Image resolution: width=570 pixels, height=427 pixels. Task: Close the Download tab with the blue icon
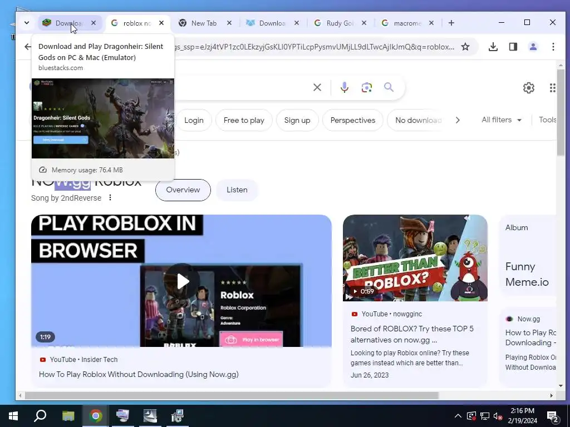coord(297,23)
